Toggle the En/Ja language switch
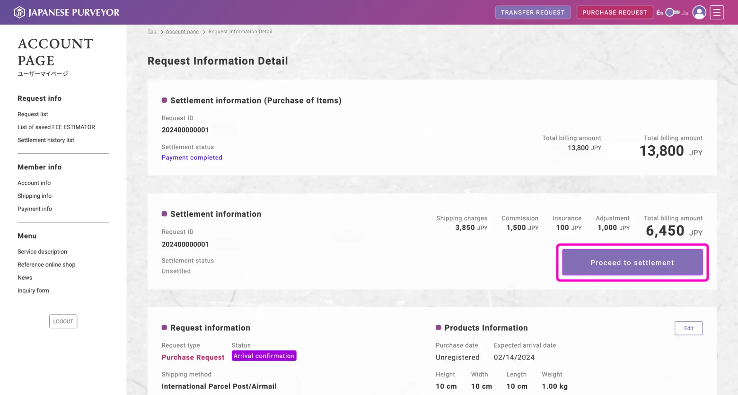This screenshot has height=395, width=738. click(x=672, y=12)
